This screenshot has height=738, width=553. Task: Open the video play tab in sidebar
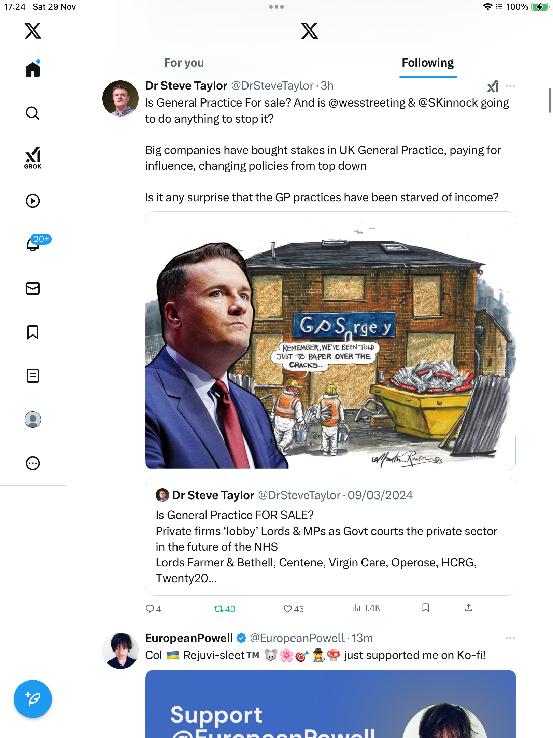point(33,201)
